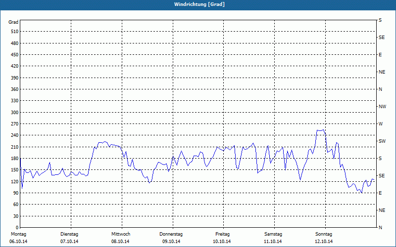Click the chart title Windrichtung [Grad]
The height and width of the screenshot is (247, 396).
point(199,4)
